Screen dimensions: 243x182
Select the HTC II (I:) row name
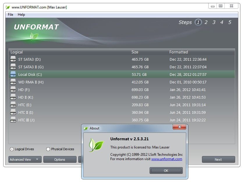tap(26, 113)
